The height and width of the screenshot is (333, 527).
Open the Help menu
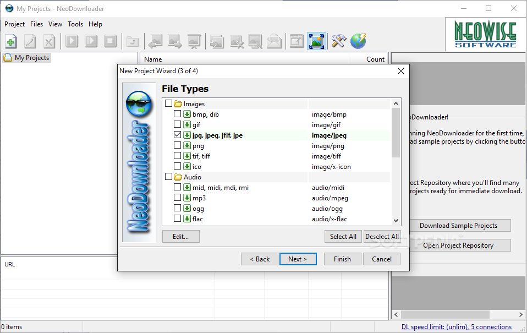96,24
